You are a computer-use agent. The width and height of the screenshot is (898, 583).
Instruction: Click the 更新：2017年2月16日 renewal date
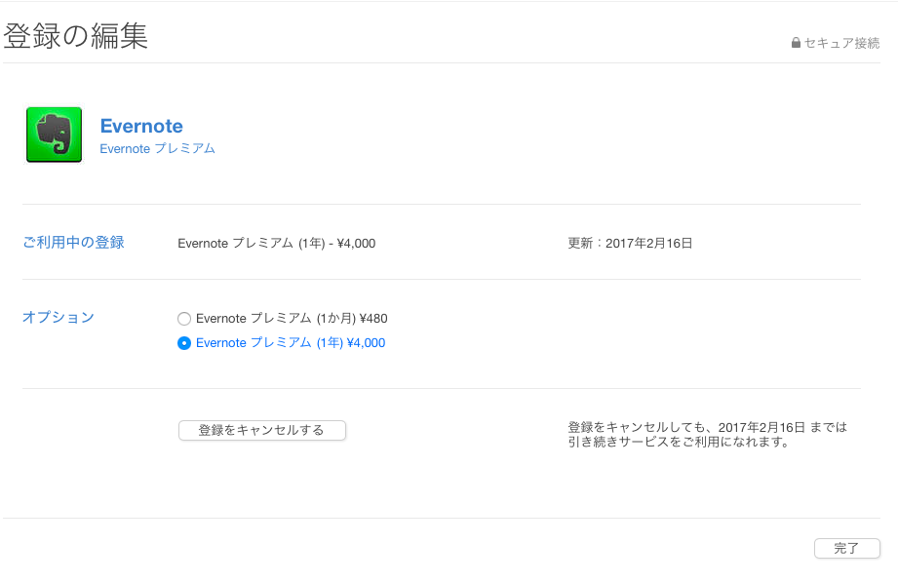tap(630, 244)
